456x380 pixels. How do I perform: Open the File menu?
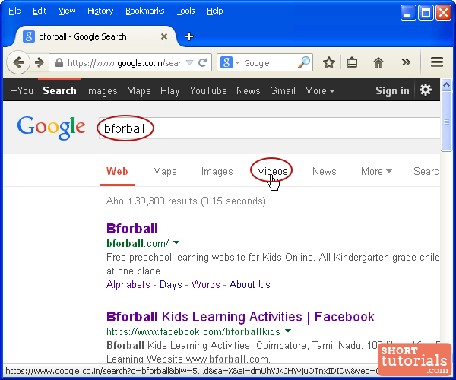(x=14, y=11)
